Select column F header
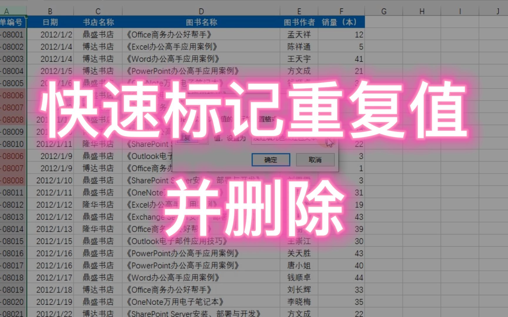508x317 pixels. click(341, 11)
